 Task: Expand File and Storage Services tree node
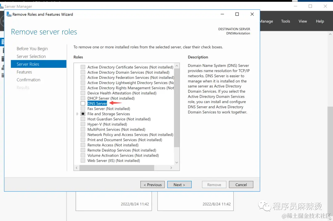pos(77,114)
